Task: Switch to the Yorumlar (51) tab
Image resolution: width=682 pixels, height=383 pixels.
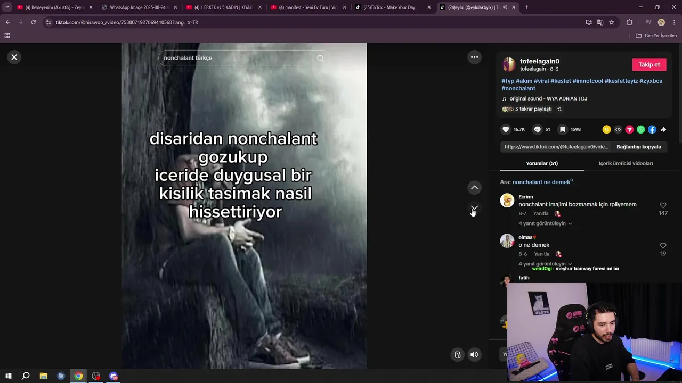Action: coord(542,163)
